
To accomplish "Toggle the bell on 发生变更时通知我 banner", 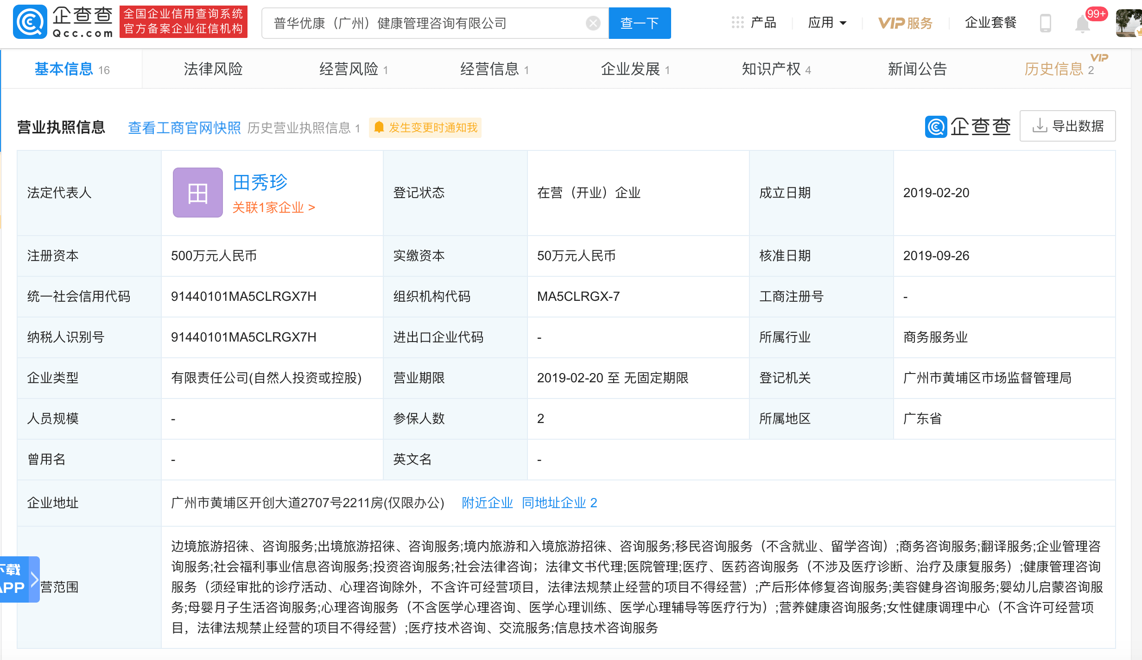I will coord(379,128).
